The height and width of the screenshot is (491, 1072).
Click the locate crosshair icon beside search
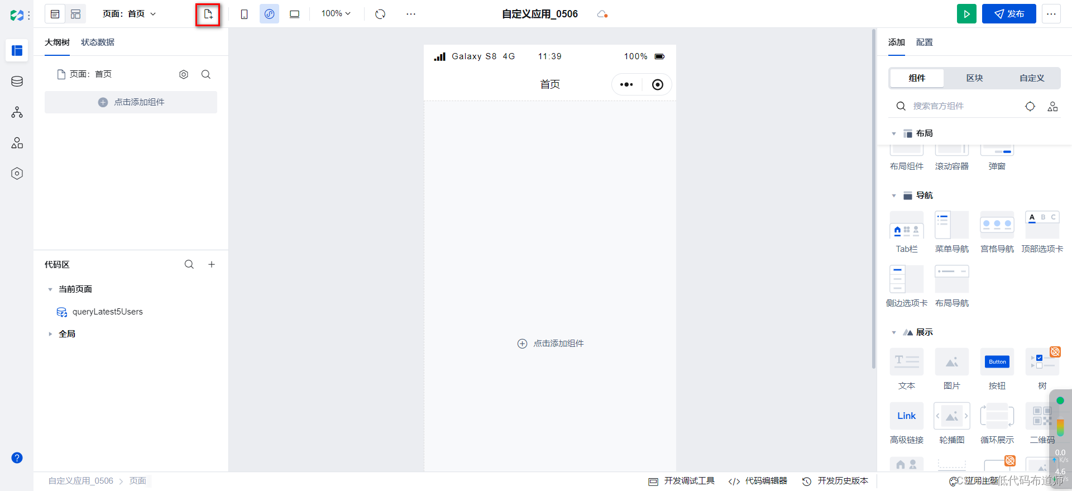[1030, 106]
